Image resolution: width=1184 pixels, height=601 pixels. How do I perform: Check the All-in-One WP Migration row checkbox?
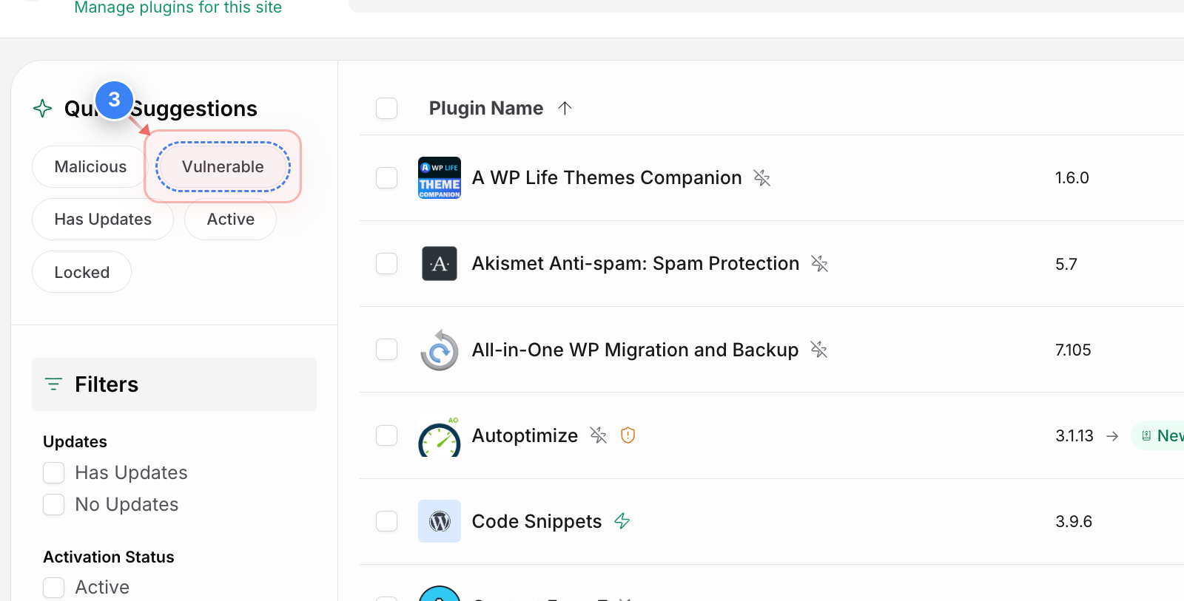pos(387,349)
